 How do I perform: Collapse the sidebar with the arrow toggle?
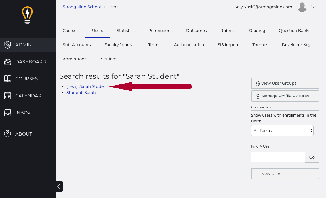(59, 186)
